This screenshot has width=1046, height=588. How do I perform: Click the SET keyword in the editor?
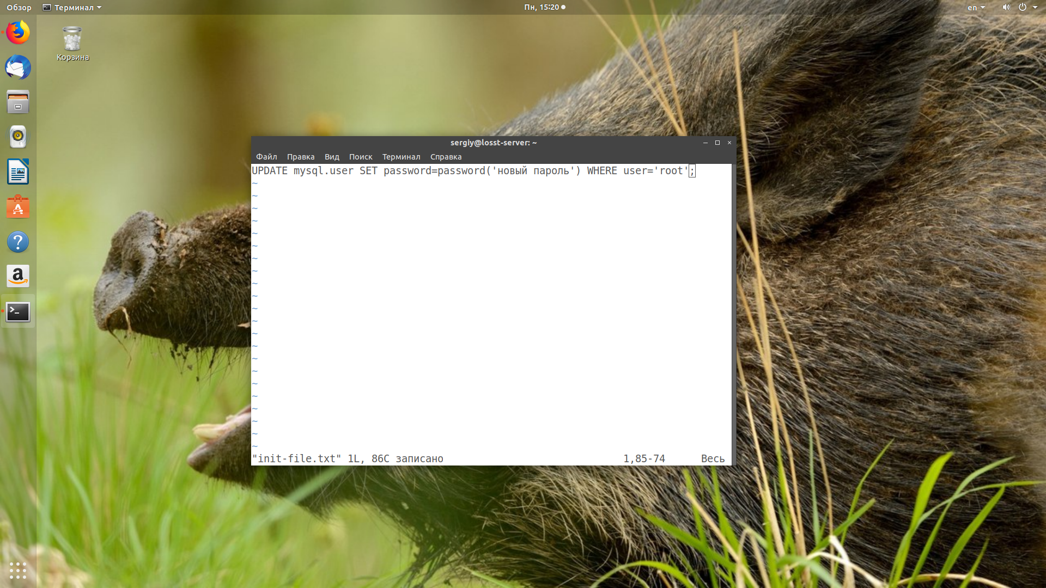pos(368,171)
